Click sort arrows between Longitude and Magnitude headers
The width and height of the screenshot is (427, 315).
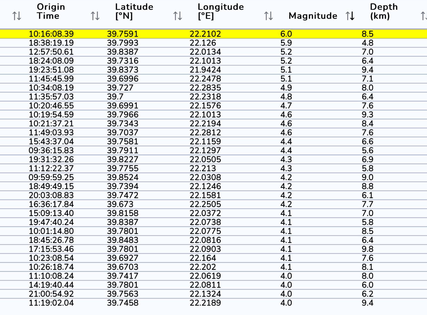coord(268,16)
